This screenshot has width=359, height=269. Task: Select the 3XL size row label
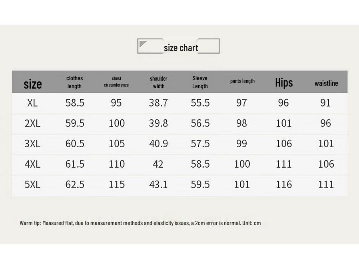[32, 144]
